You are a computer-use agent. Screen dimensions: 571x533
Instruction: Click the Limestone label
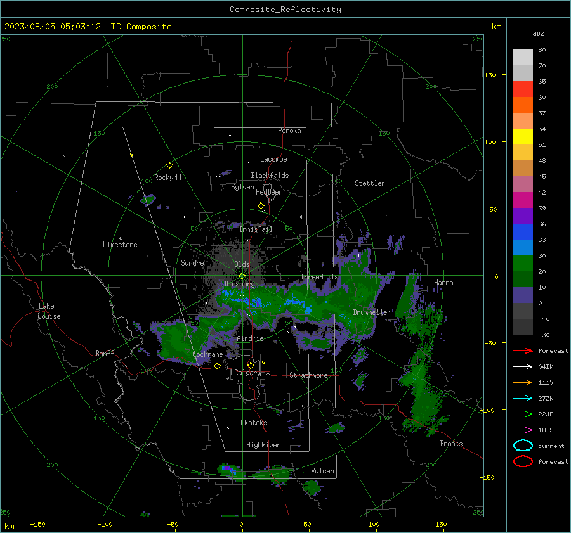click(x=120, y=245)
